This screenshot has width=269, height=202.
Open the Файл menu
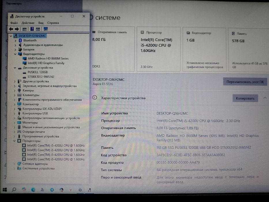[14, 23]
